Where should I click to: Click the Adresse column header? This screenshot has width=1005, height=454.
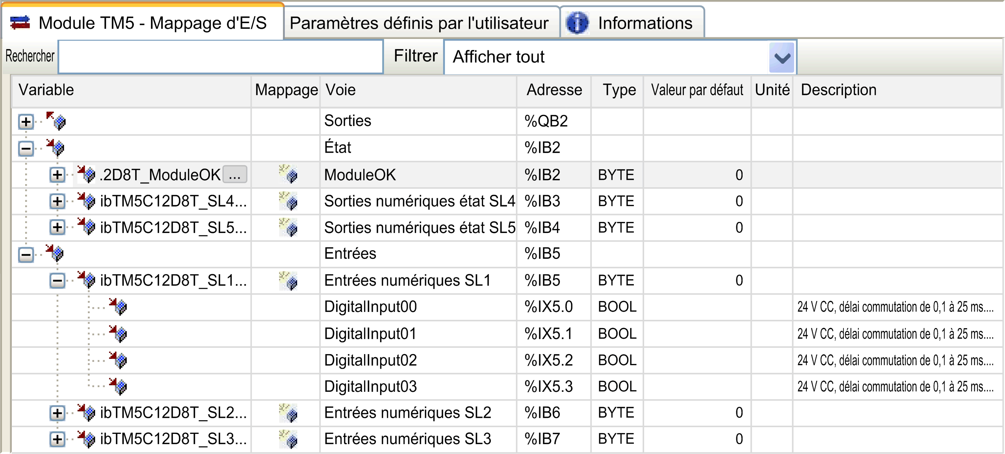coord(554,90)
